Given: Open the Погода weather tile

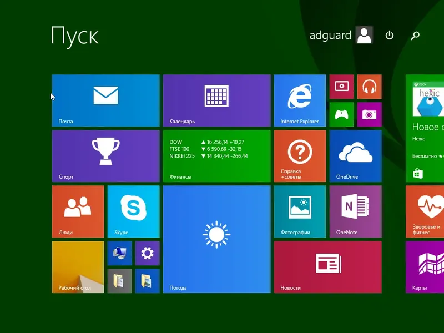Looking at the screenshot, I should (216, 239).
